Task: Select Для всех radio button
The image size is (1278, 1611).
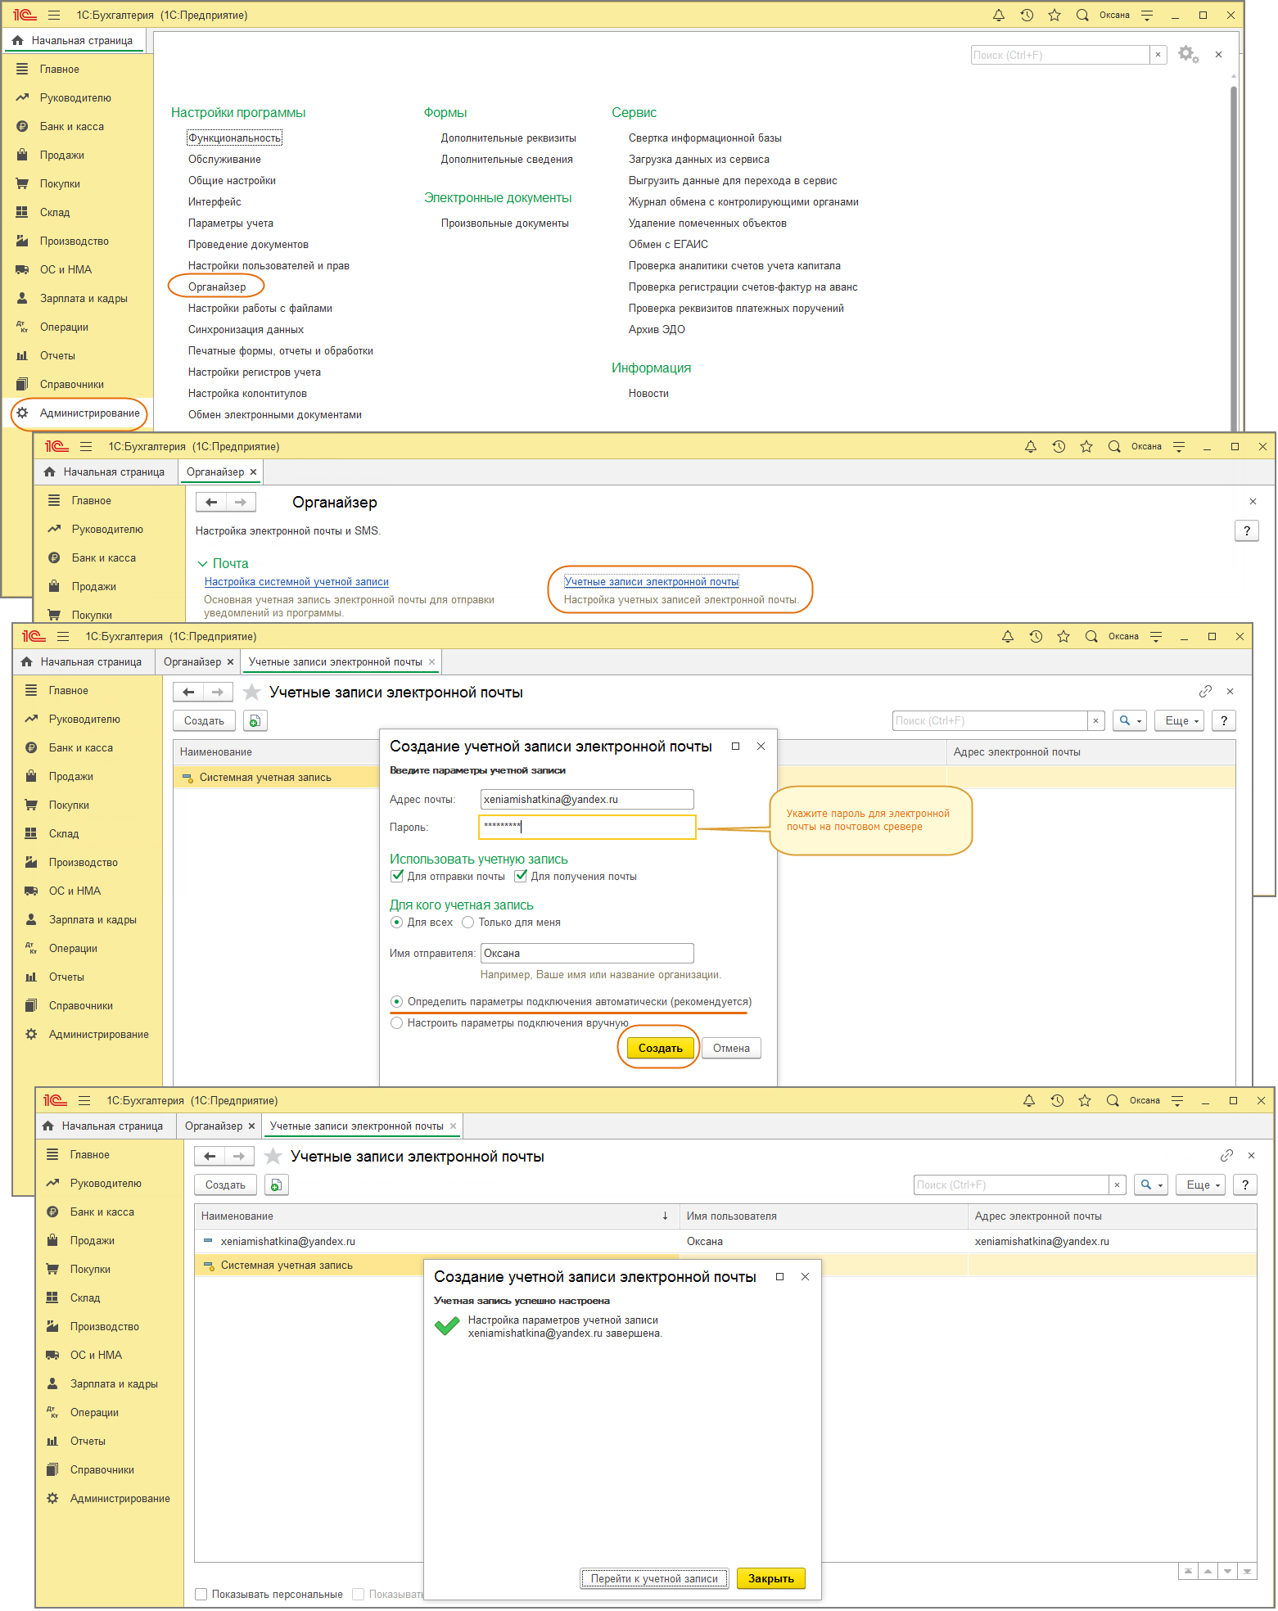Action: 397,922
